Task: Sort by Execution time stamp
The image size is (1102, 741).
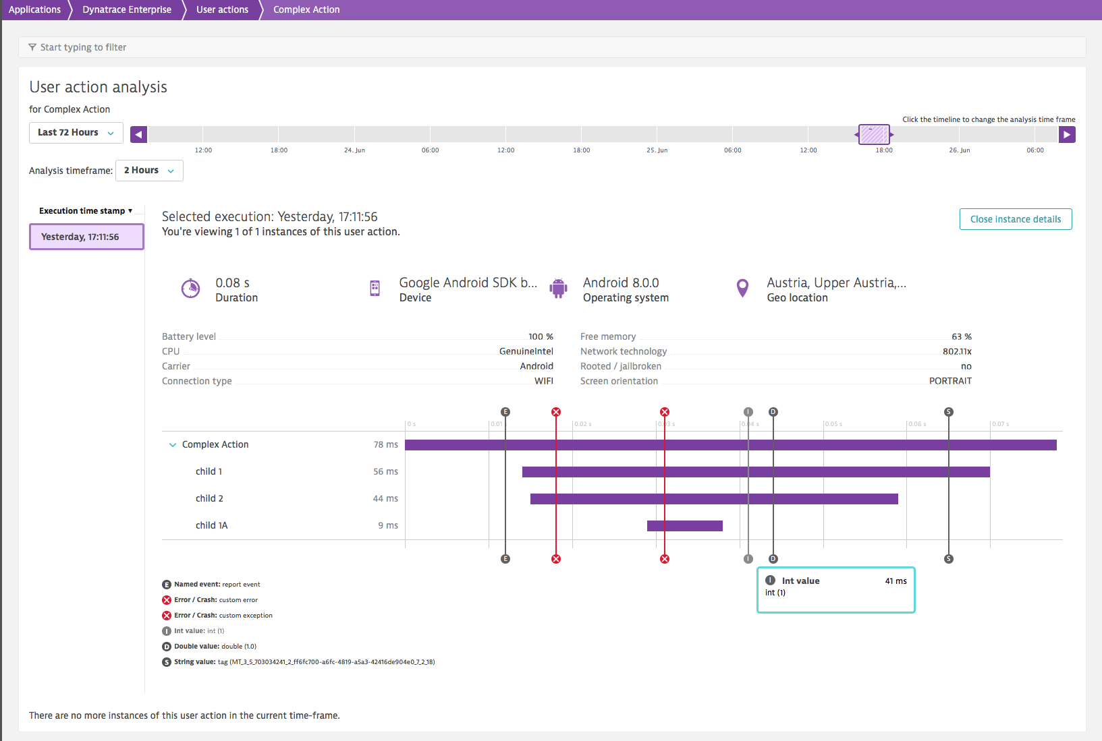Action: (85, 211)
